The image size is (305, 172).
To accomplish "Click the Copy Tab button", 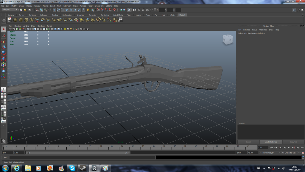I will click(x=293, y=142).
